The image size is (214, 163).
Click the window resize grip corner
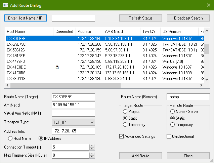click(x=212, y=161)
